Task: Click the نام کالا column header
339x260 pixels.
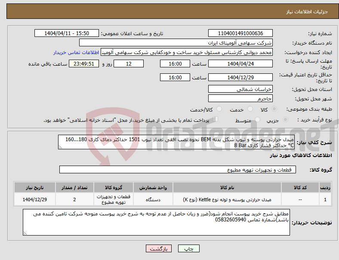Action: (x=227, y=187)
